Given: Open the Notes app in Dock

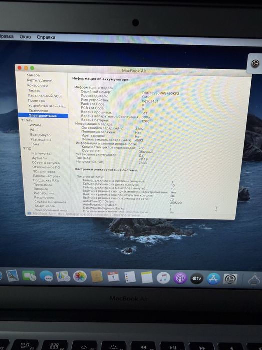Looking at the screenshot, I should [x=147, y=277].
